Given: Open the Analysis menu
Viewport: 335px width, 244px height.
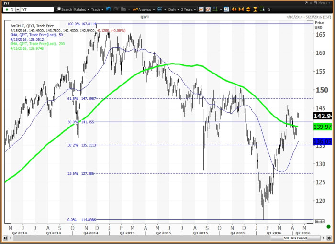Looking at the screenshot, I should pyautogui.click(x=144, y=10).
